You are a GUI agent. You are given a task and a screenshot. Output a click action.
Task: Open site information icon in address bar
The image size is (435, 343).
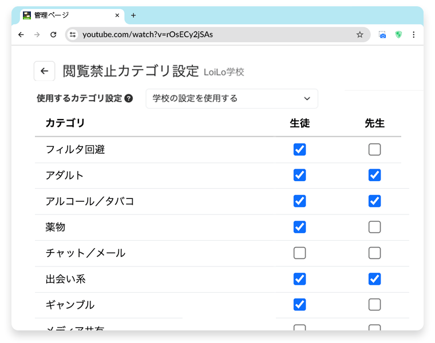[73, 35]
